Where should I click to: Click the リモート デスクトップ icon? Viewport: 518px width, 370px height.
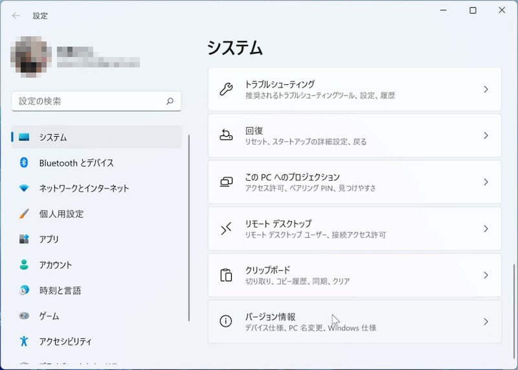point(226,229)
